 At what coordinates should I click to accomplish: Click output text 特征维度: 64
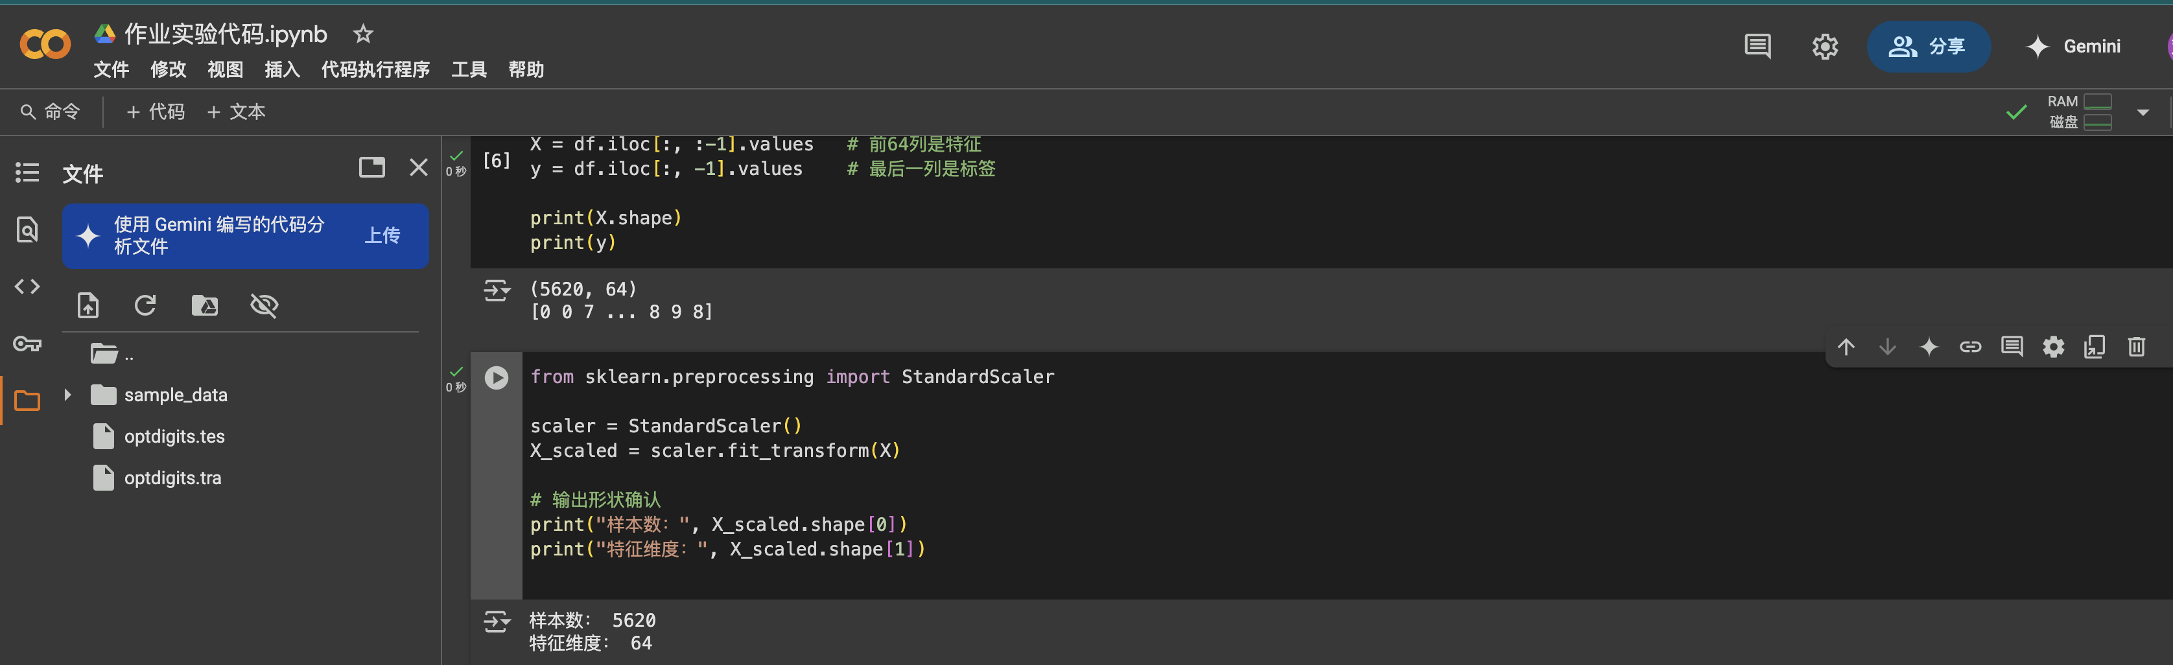pyautogui.click(x=591, y=643)
